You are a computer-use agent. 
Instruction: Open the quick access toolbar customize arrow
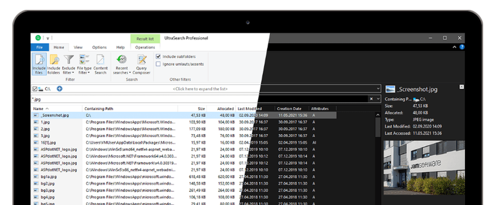click(48, 38)
